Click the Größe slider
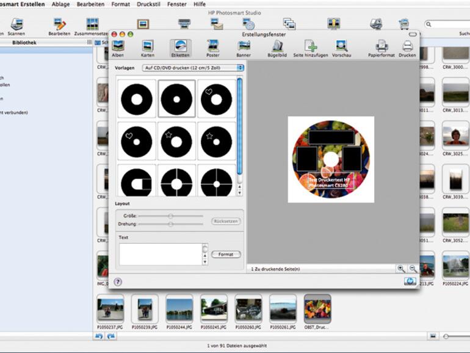The width and height of the screenshot is (470, 353). click(171, 216)
